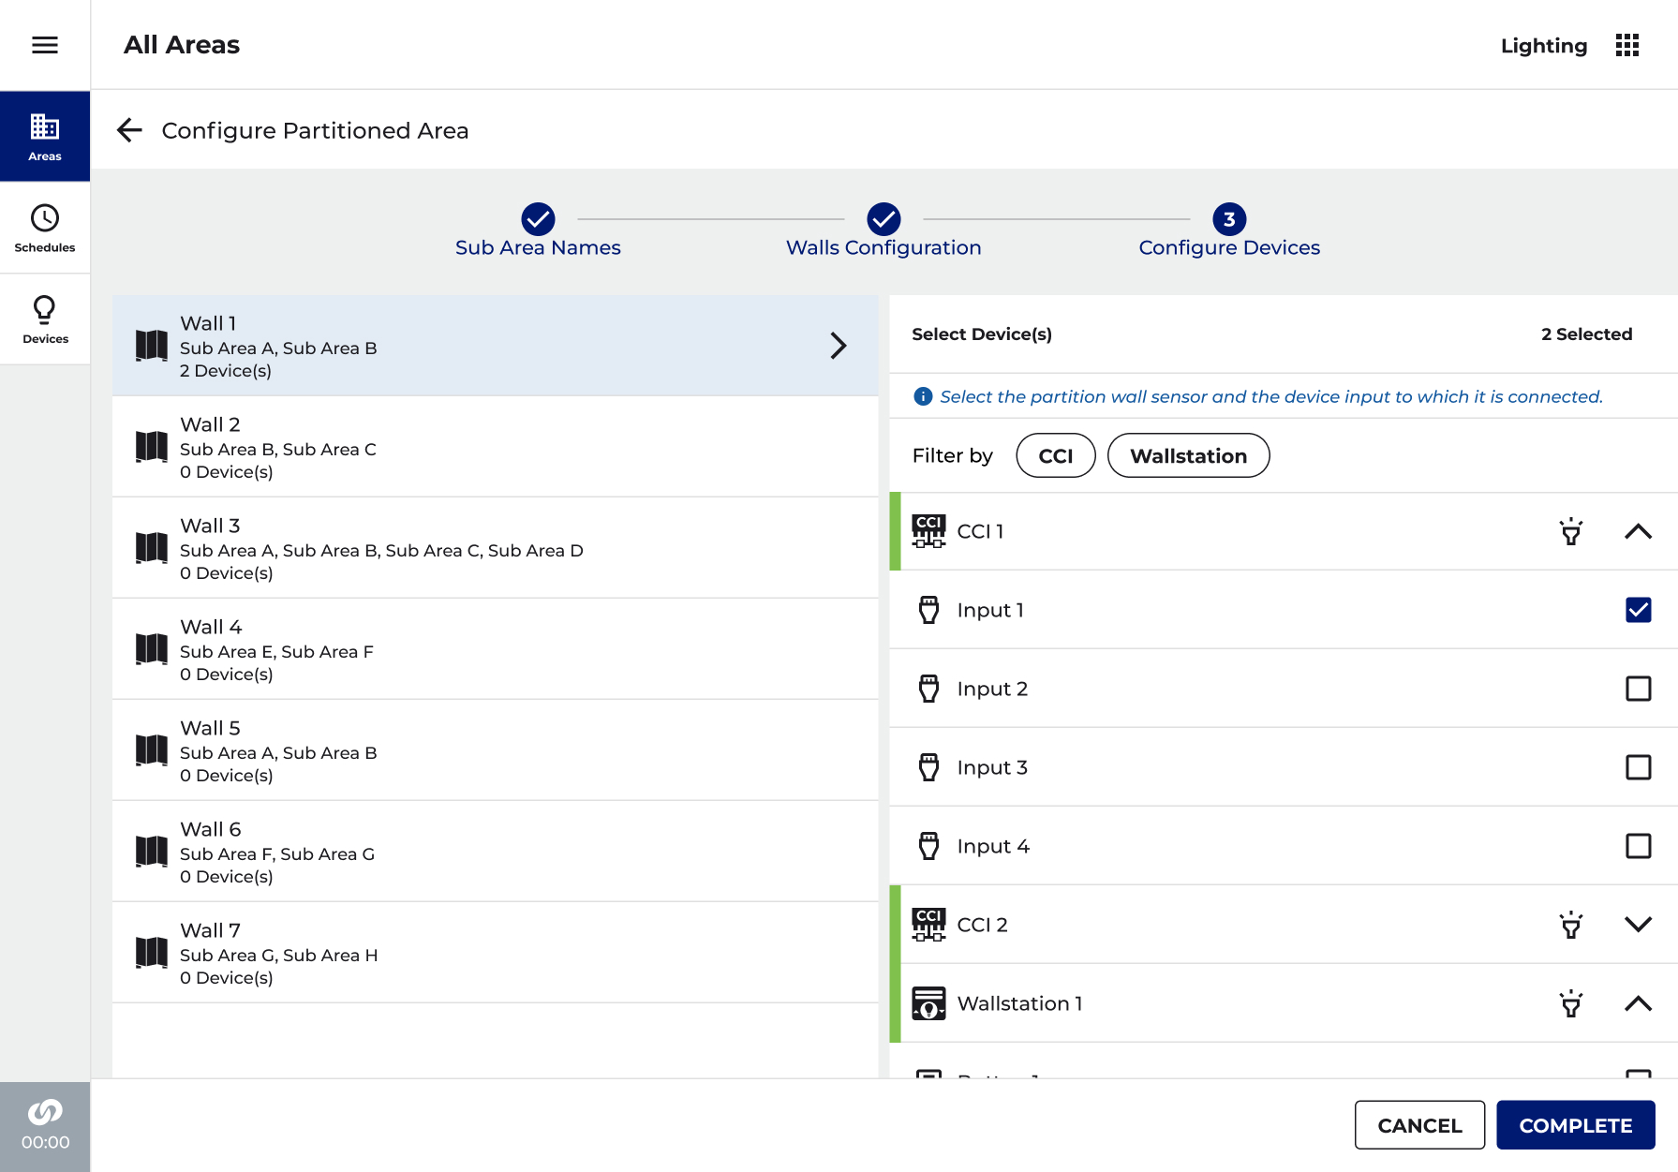The image size is (1678, 1172).
Task: Select the Wall 5 'Sub Area A, Sub Area B' text
Action: point(278,752)
